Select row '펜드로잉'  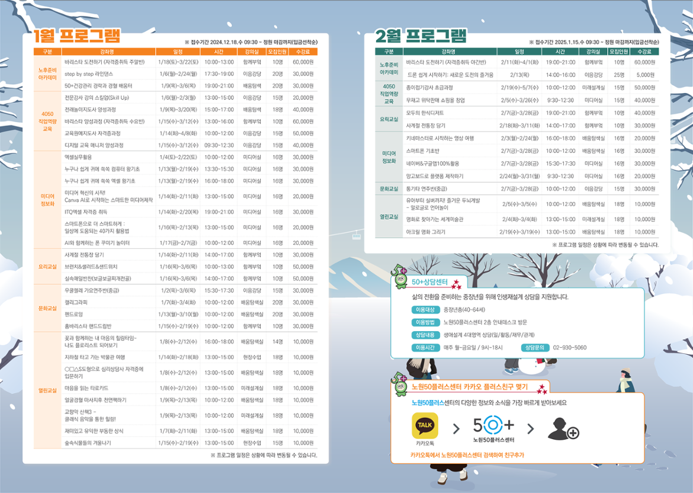click(x=190, y=315)
